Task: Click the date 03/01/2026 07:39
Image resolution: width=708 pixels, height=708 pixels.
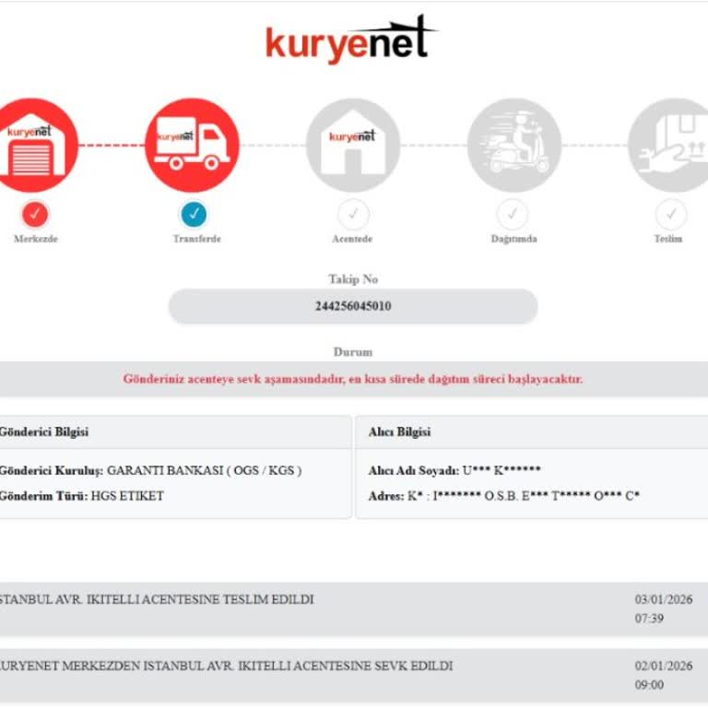Action: (664, 608)
